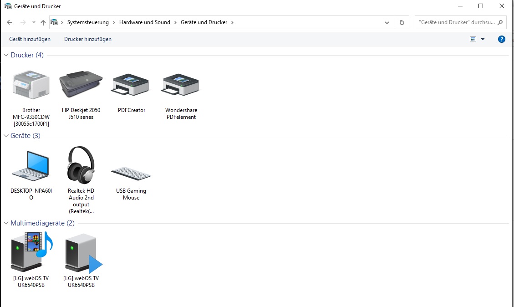Click the refresh button in the address bar
The image size is (514, 307).
402,22
